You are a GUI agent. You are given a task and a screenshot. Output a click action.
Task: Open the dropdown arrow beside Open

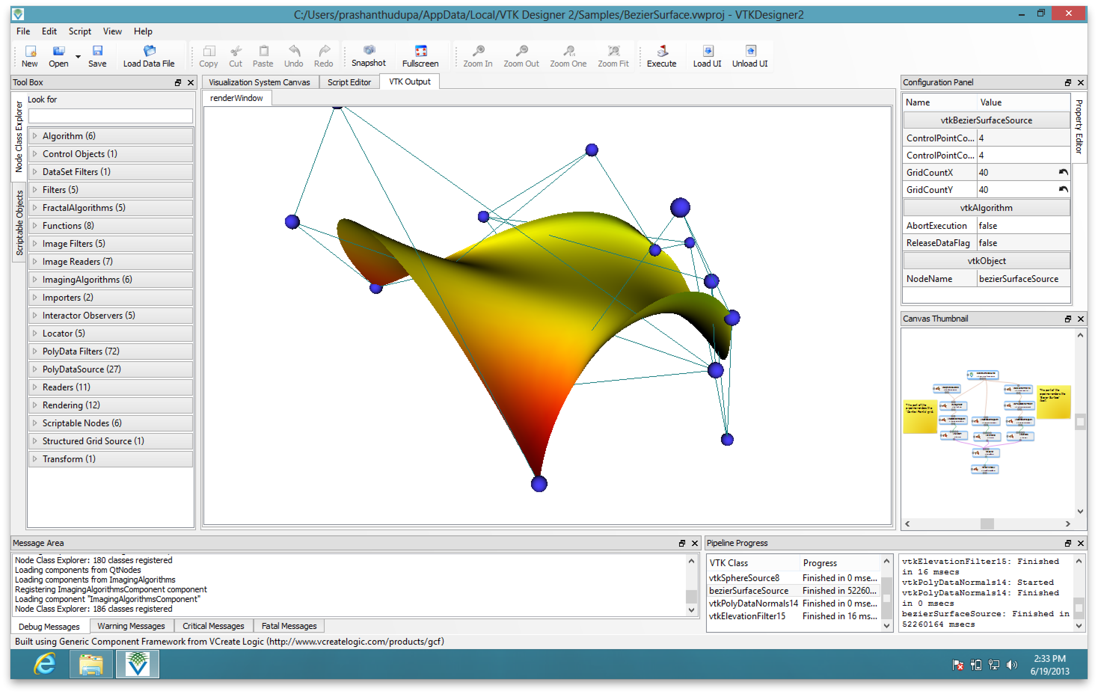click(78, 57)
